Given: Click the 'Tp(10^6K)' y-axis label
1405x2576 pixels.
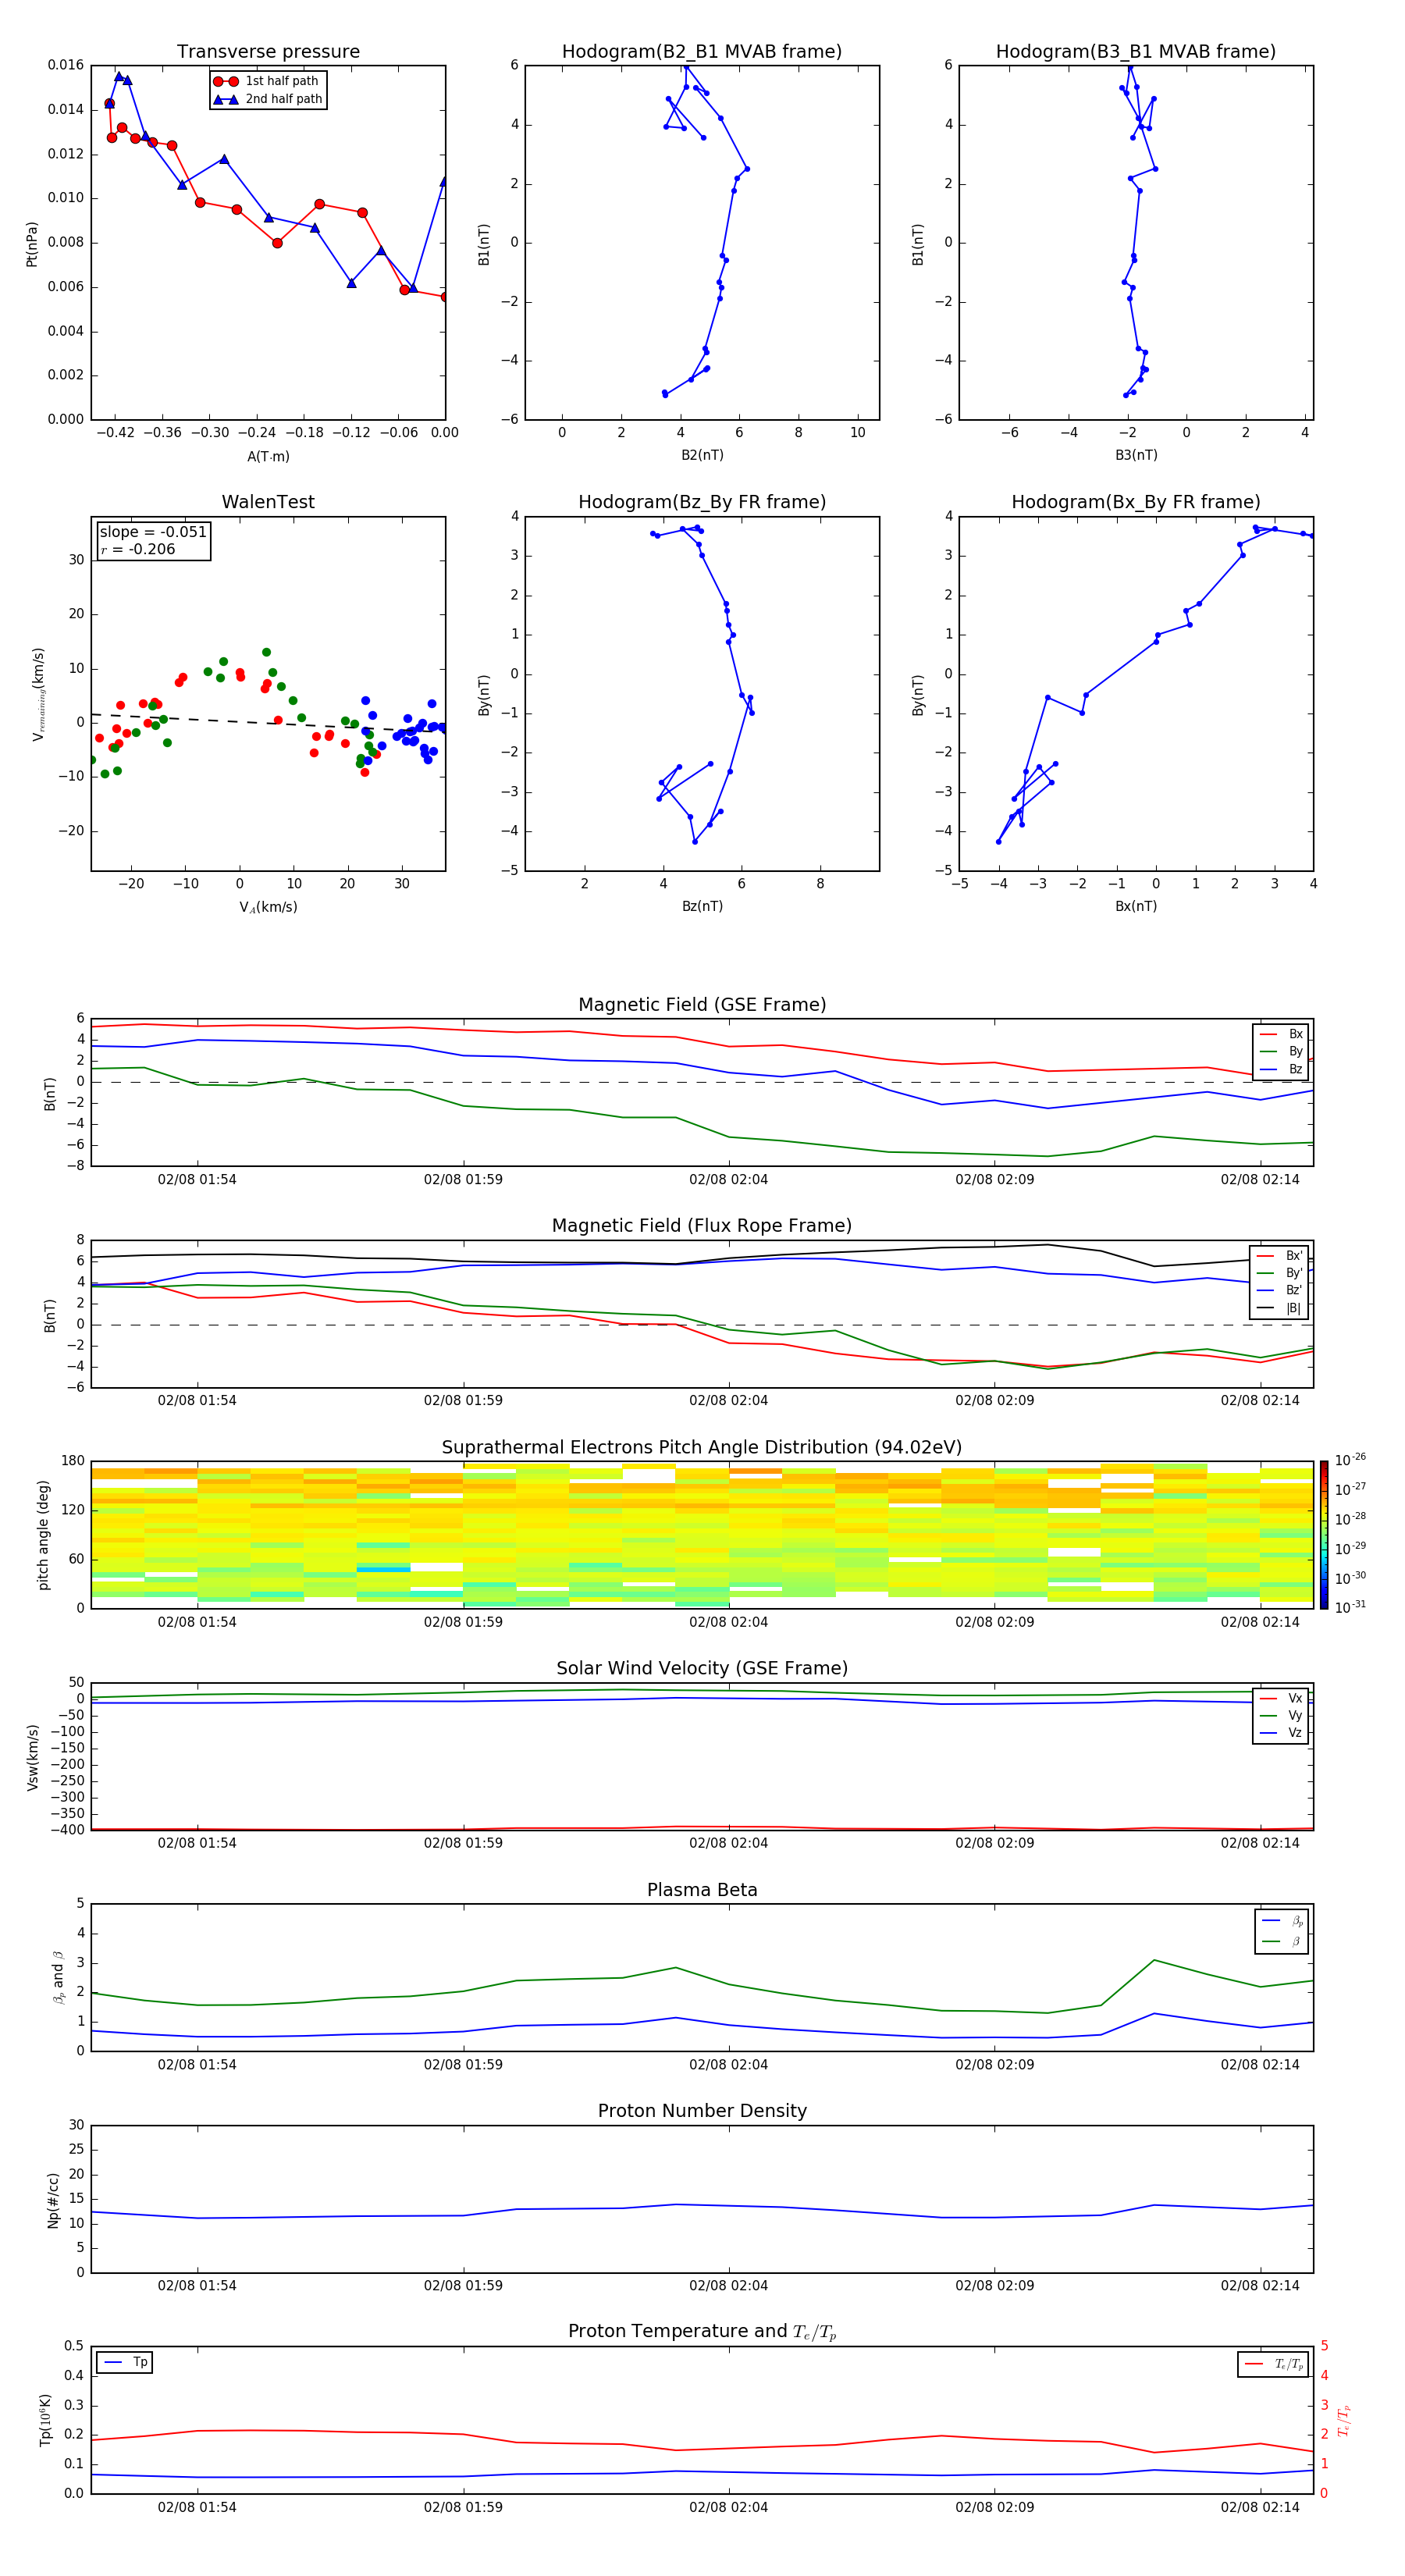Looking at the screenshot, I should [x=45, y=2421].
